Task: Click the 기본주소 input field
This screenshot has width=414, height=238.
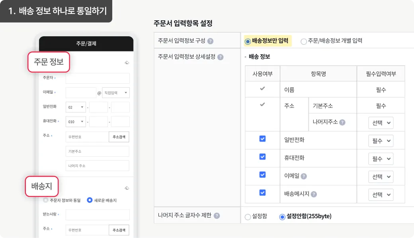Action: (x=98, y=151)
